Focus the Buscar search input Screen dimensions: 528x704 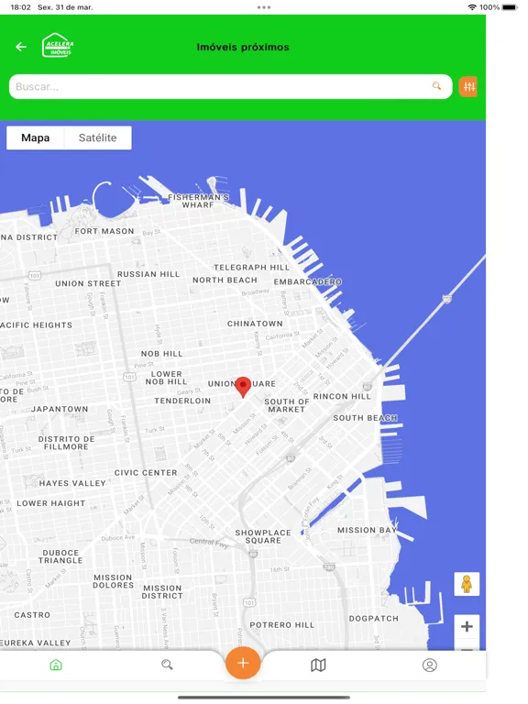point(230,87)
